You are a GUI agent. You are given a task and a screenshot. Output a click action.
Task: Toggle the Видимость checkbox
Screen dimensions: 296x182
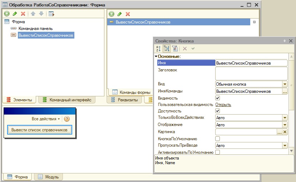click(x=217, y=98)
